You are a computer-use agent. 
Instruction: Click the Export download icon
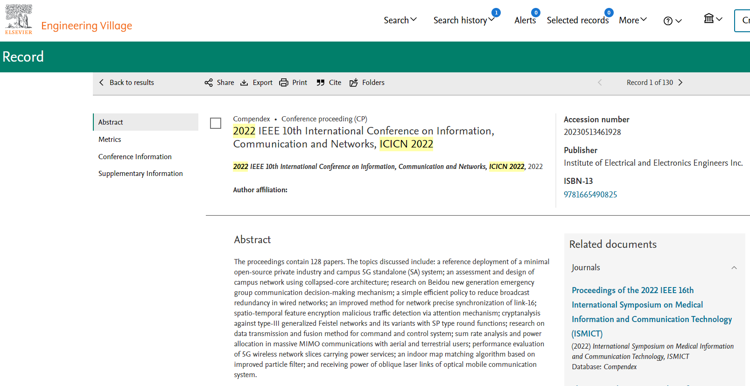coord(244,83)
